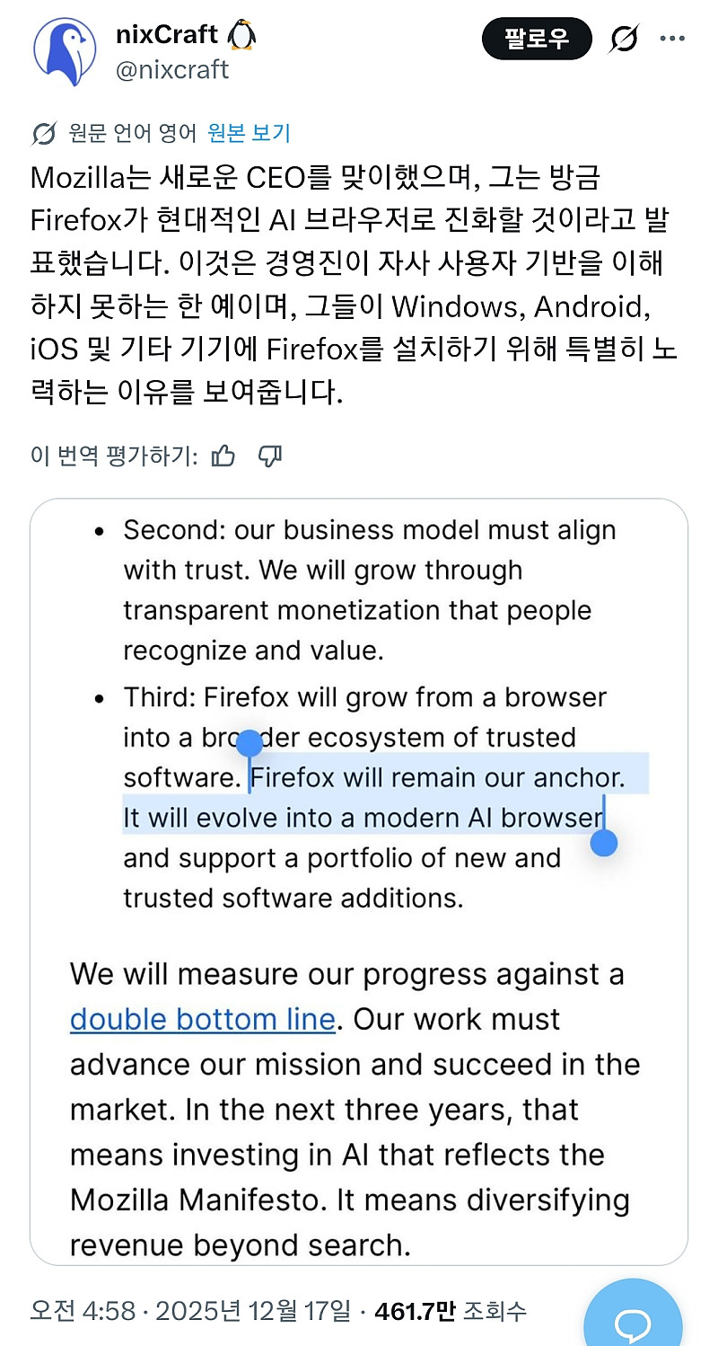Follow the "double bottom line" hyperlink
Viewport: 718px width, 1346px height.
tap(202, 1019)
